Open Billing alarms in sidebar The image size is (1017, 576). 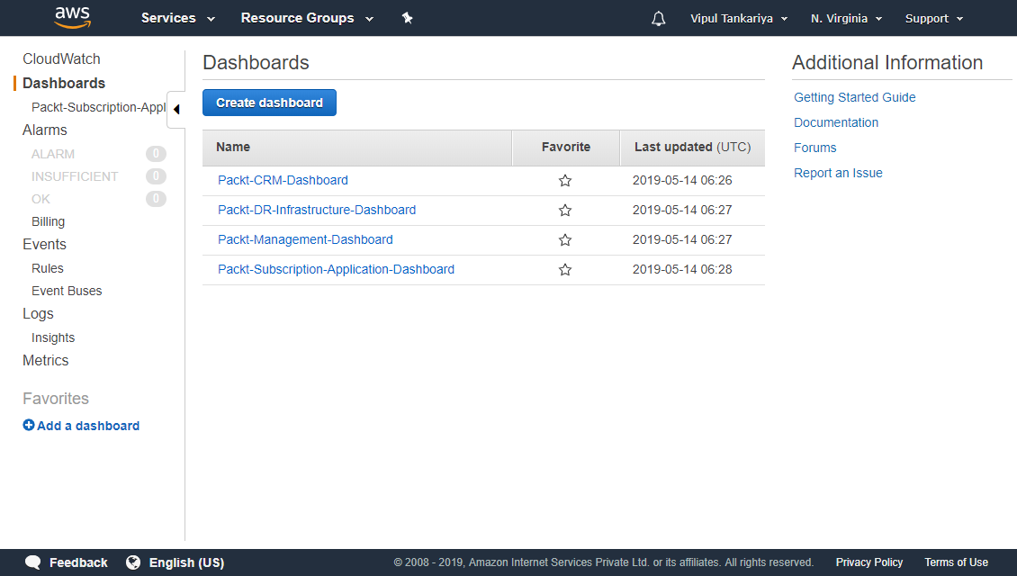48,221
